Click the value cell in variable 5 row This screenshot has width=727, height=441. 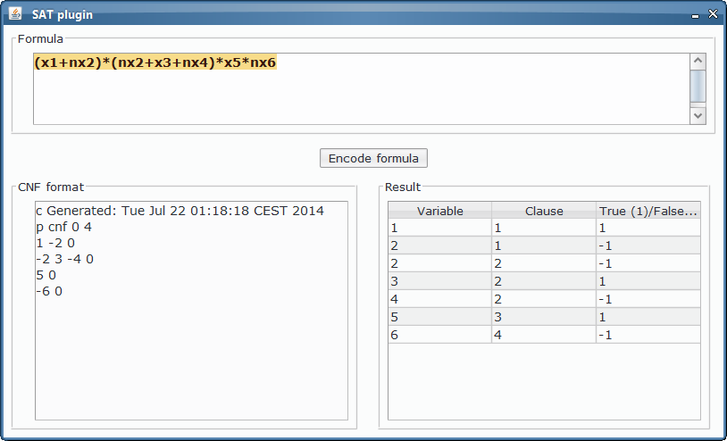click(x=648, y=317)
